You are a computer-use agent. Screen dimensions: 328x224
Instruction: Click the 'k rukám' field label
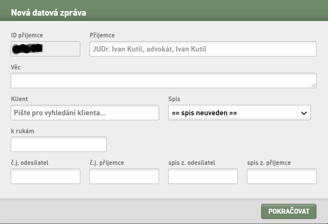point(23,131)
